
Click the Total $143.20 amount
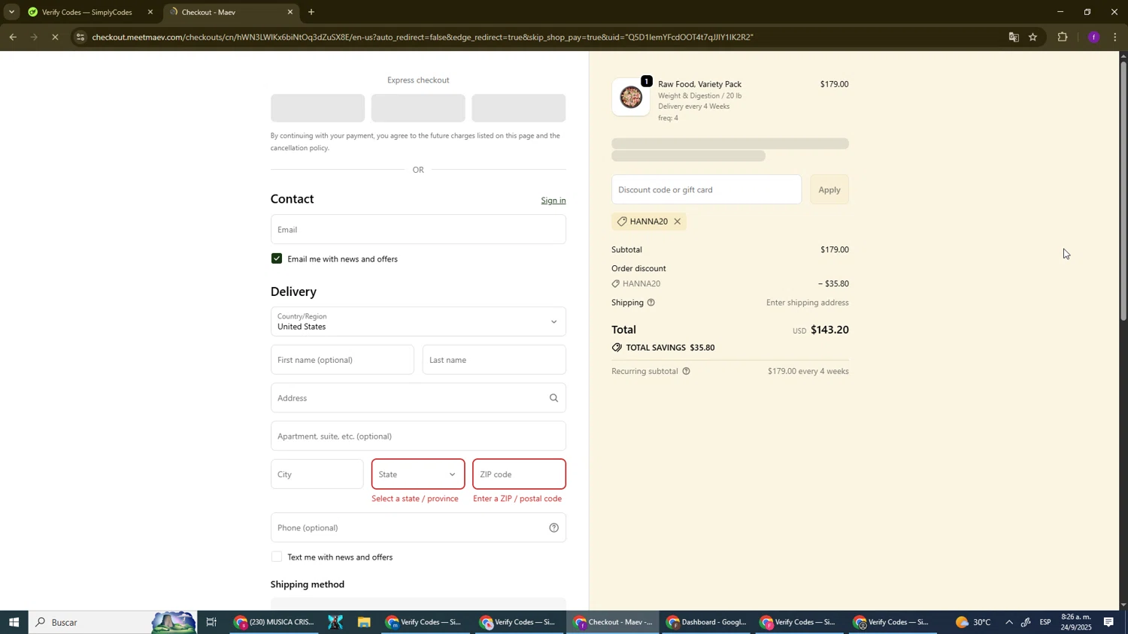829,330
